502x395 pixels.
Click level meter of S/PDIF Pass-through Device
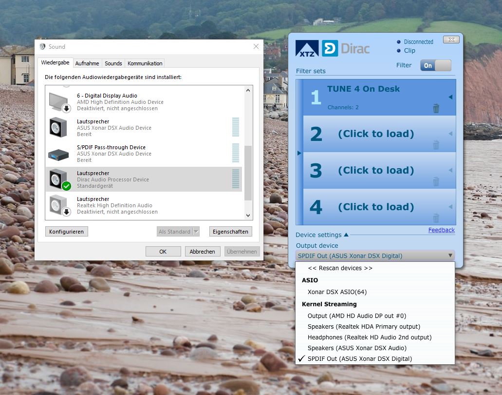(x=235, y=153)
